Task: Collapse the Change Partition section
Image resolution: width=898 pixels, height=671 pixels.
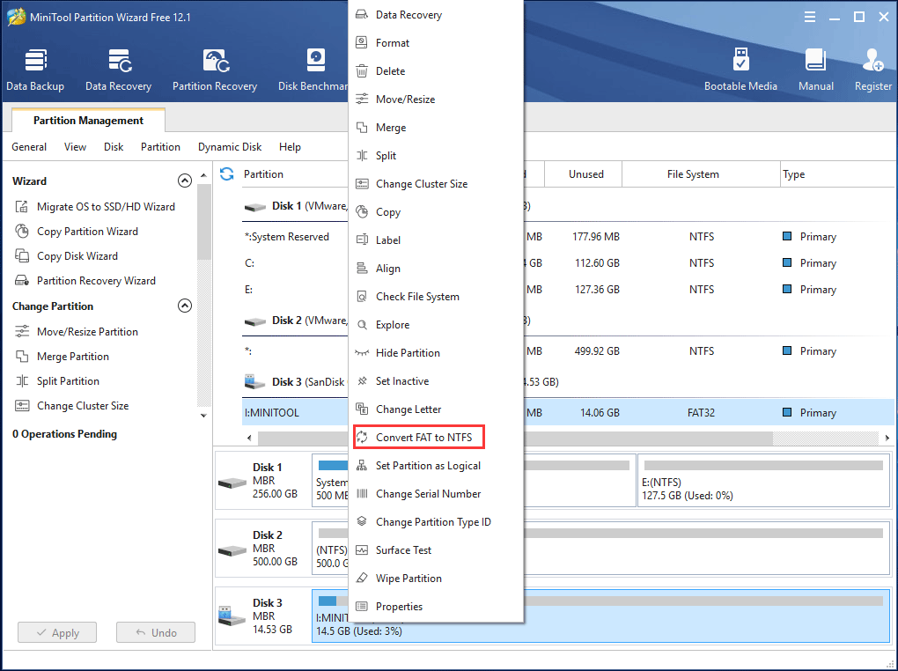Action: (184, 306)
